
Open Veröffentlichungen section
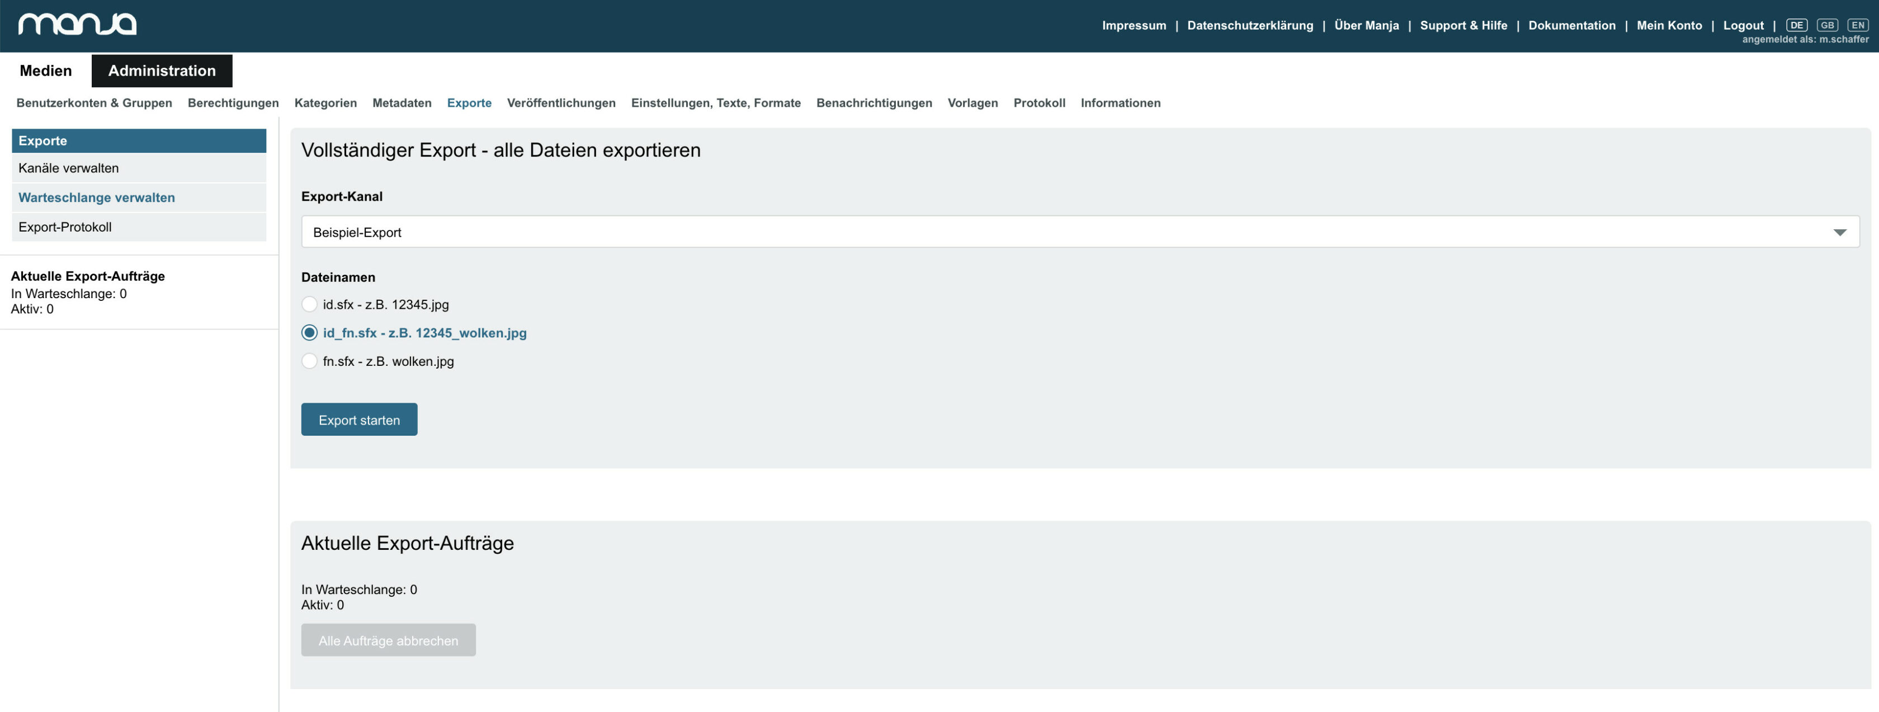[561, 103]
